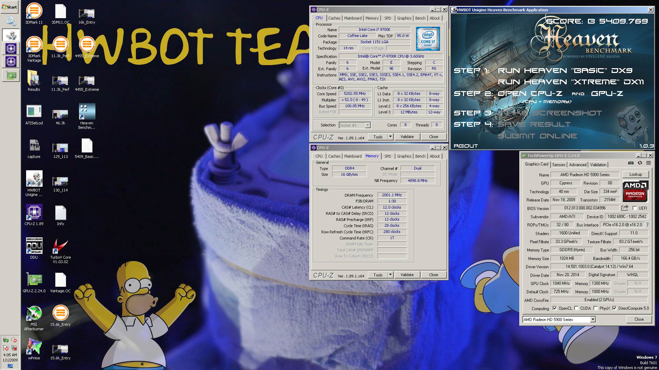
Task: Click the Lookup button in GPU-Z
Action: click(635, 174)
